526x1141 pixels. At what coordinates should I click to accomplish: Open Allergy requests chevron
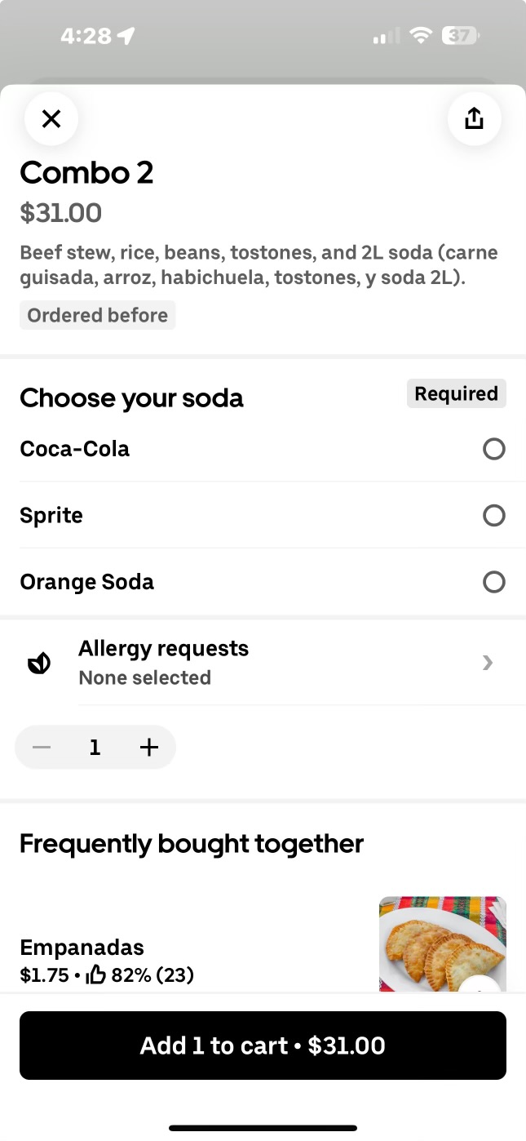coord(488,663)
